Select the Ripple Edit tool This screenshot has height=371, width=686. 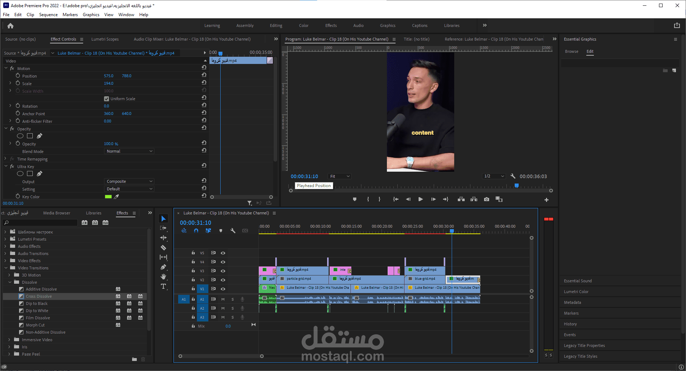(x=163, y=238)
